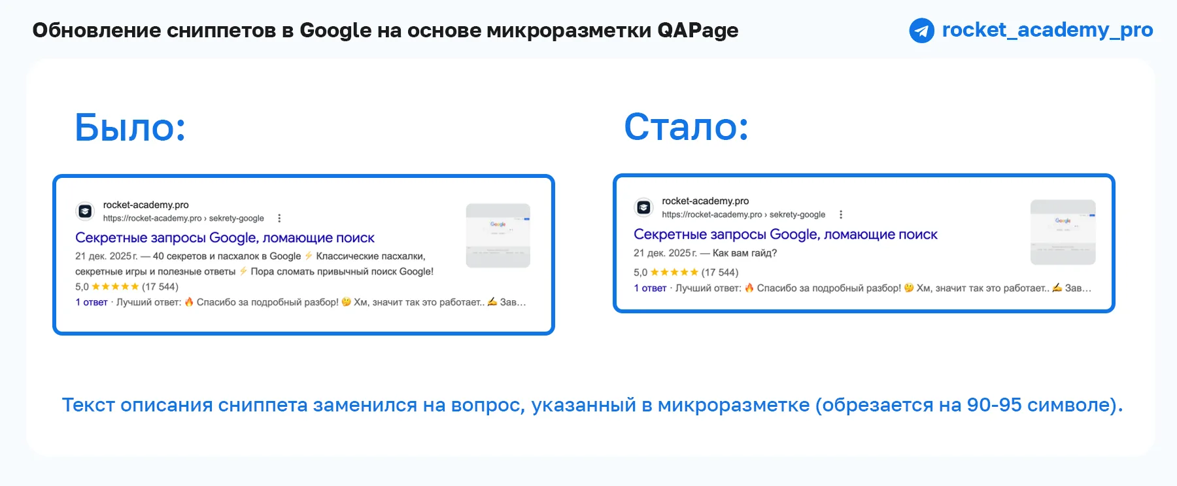
Task: Click the page title about QAPage microdata
Action: click(x=385, y=30)
